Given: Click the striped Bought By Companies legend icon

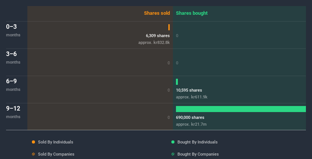Looking at the screenshot, I should coord(173,154).
